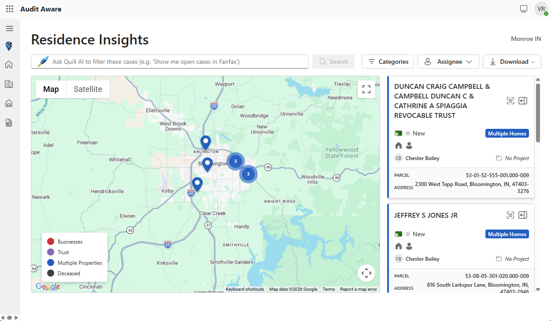
Task: Click the map pin near Kirby
Action: click(x=197, y=184)
